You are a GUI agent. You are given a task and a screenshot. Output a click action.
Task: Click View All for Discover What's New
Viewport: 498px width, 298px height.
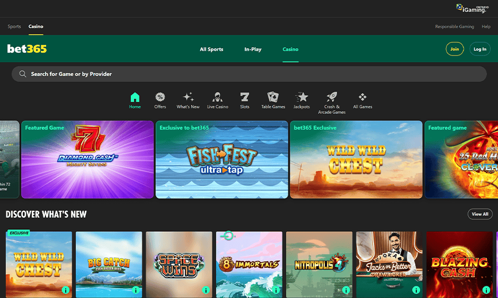(x=480, y=214)
